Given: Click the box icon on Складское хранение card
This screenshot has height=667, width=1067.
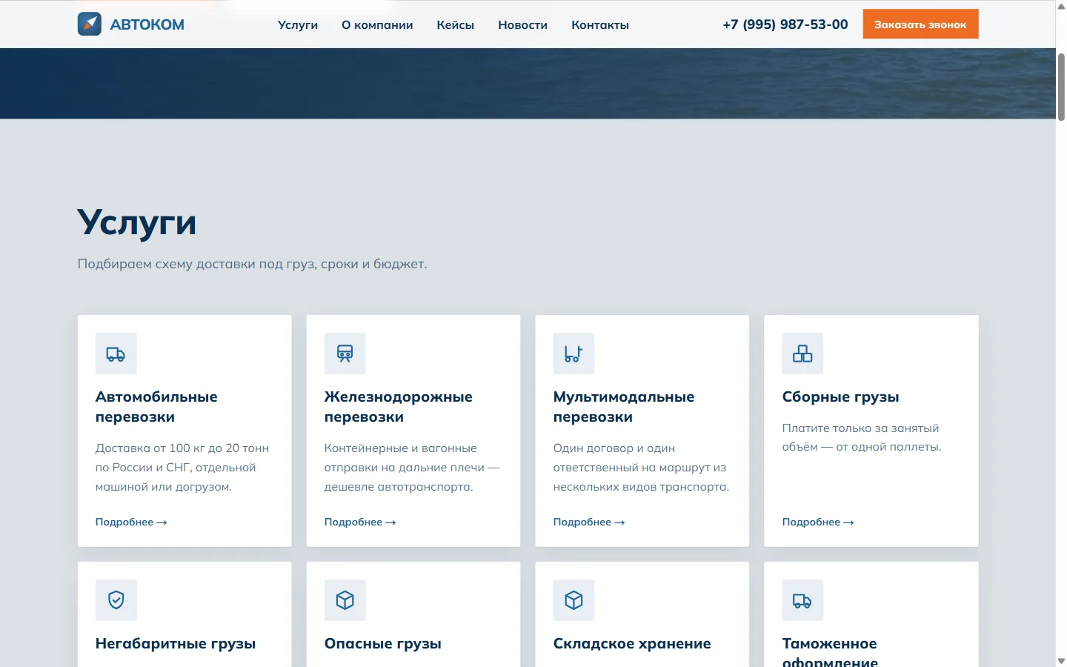Looking at the screenshot, I should coord(574,600).
